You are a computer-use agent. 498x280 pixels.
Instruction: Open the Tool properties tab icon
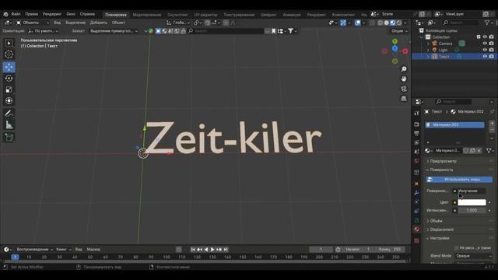pyautogui.click(x=417, y=114)
